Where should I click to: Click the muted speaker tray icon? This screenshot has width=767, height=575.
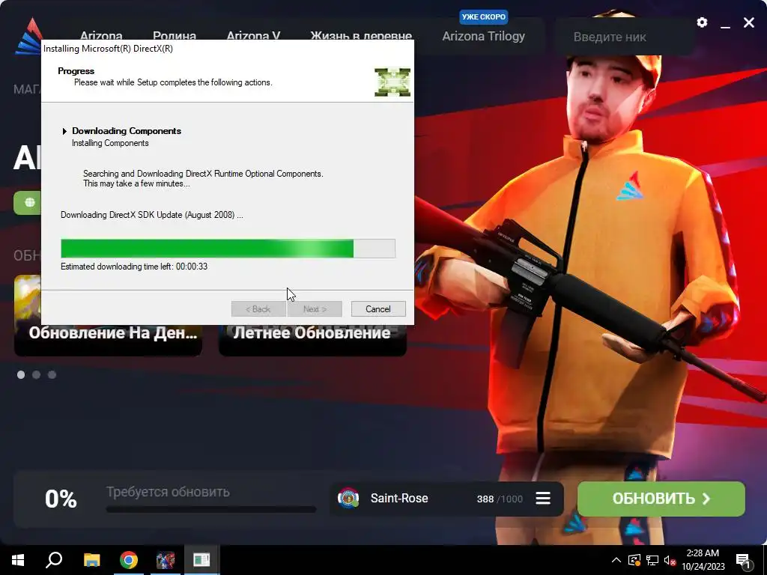coord(670,560)
